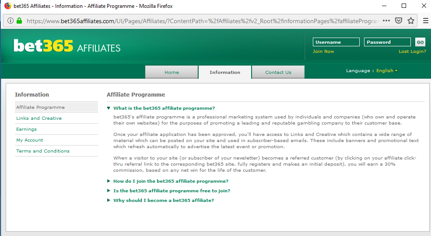Click 'What is the bet365 affiliate programme?' heading
This screenshot has width=431, height=236.
tap(164, 108)
